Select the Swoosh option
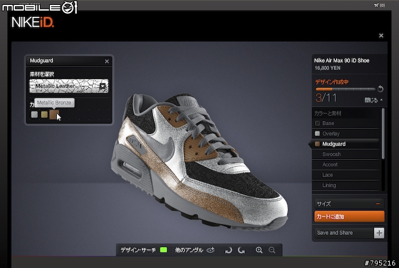Image resolution: width=399 pixels, height=268 pixels. (346, 155)
